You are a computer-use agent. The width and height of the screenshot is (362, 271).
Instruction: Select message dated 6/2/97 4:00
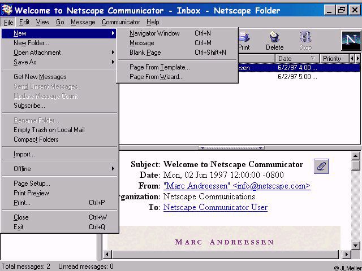(x=299, y=68)
